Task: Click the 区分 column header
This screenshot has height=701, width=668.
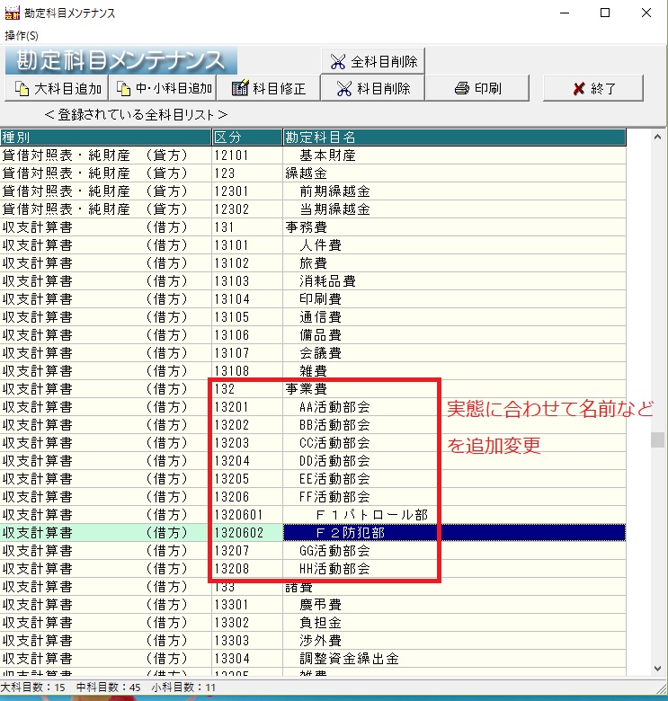Action: point(246,138)
